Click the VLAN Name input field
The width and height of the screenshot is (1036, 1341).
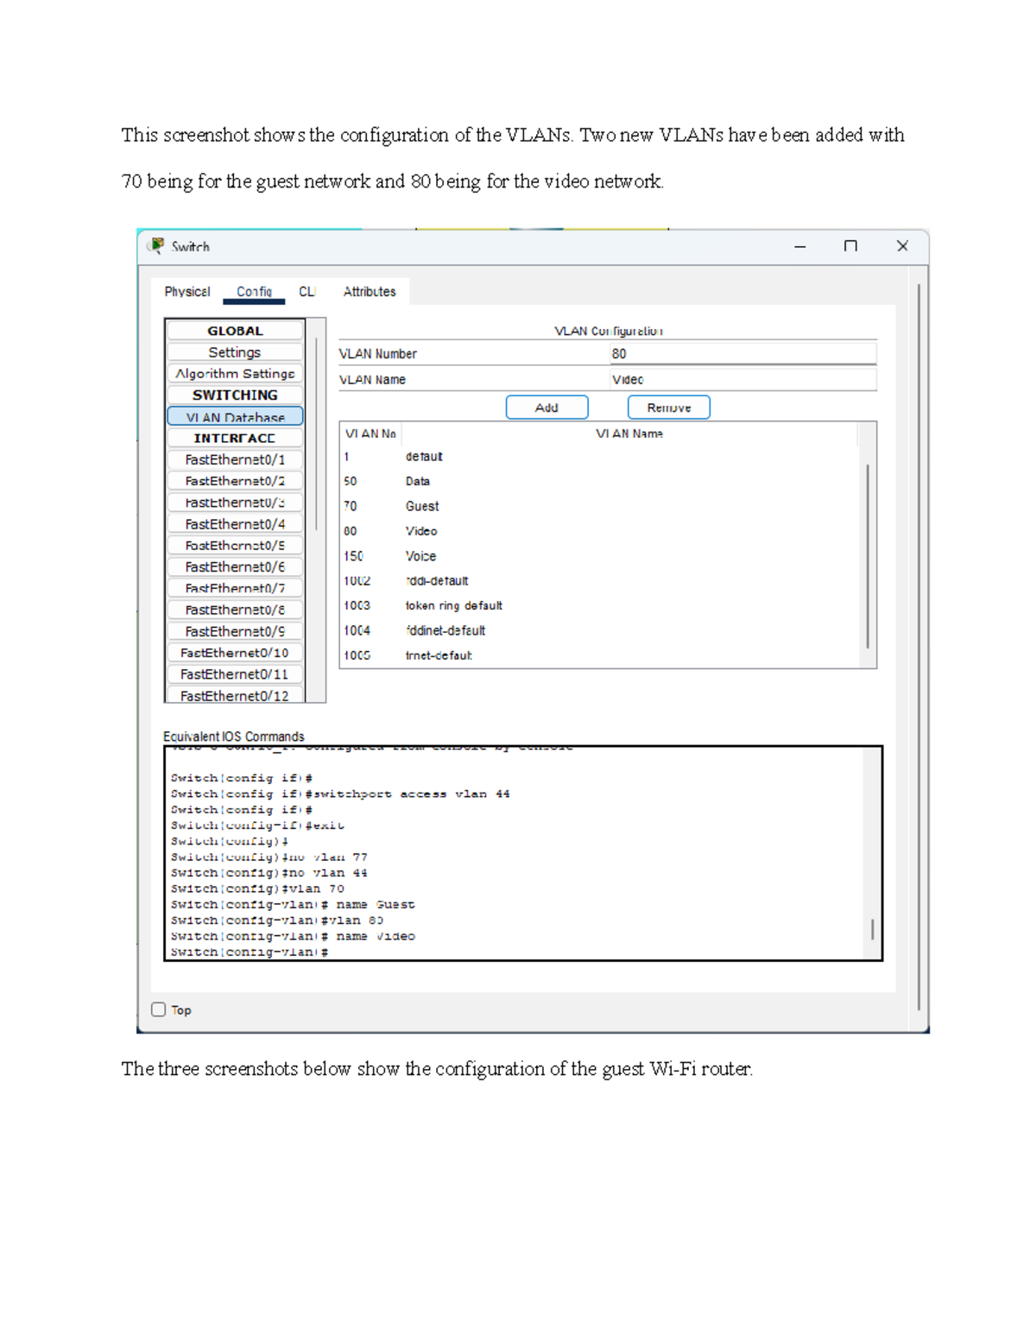pos(742,378)
